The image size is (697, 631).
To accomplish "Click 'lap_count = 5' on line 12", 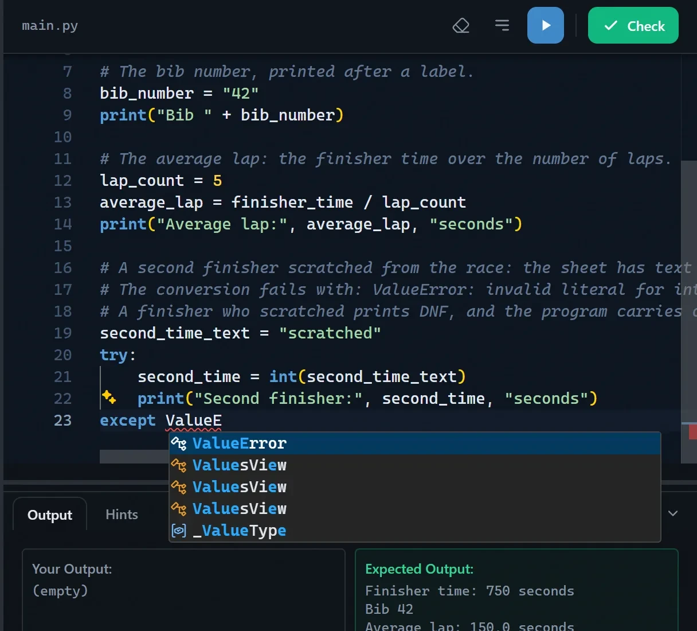I will point(160,181).
